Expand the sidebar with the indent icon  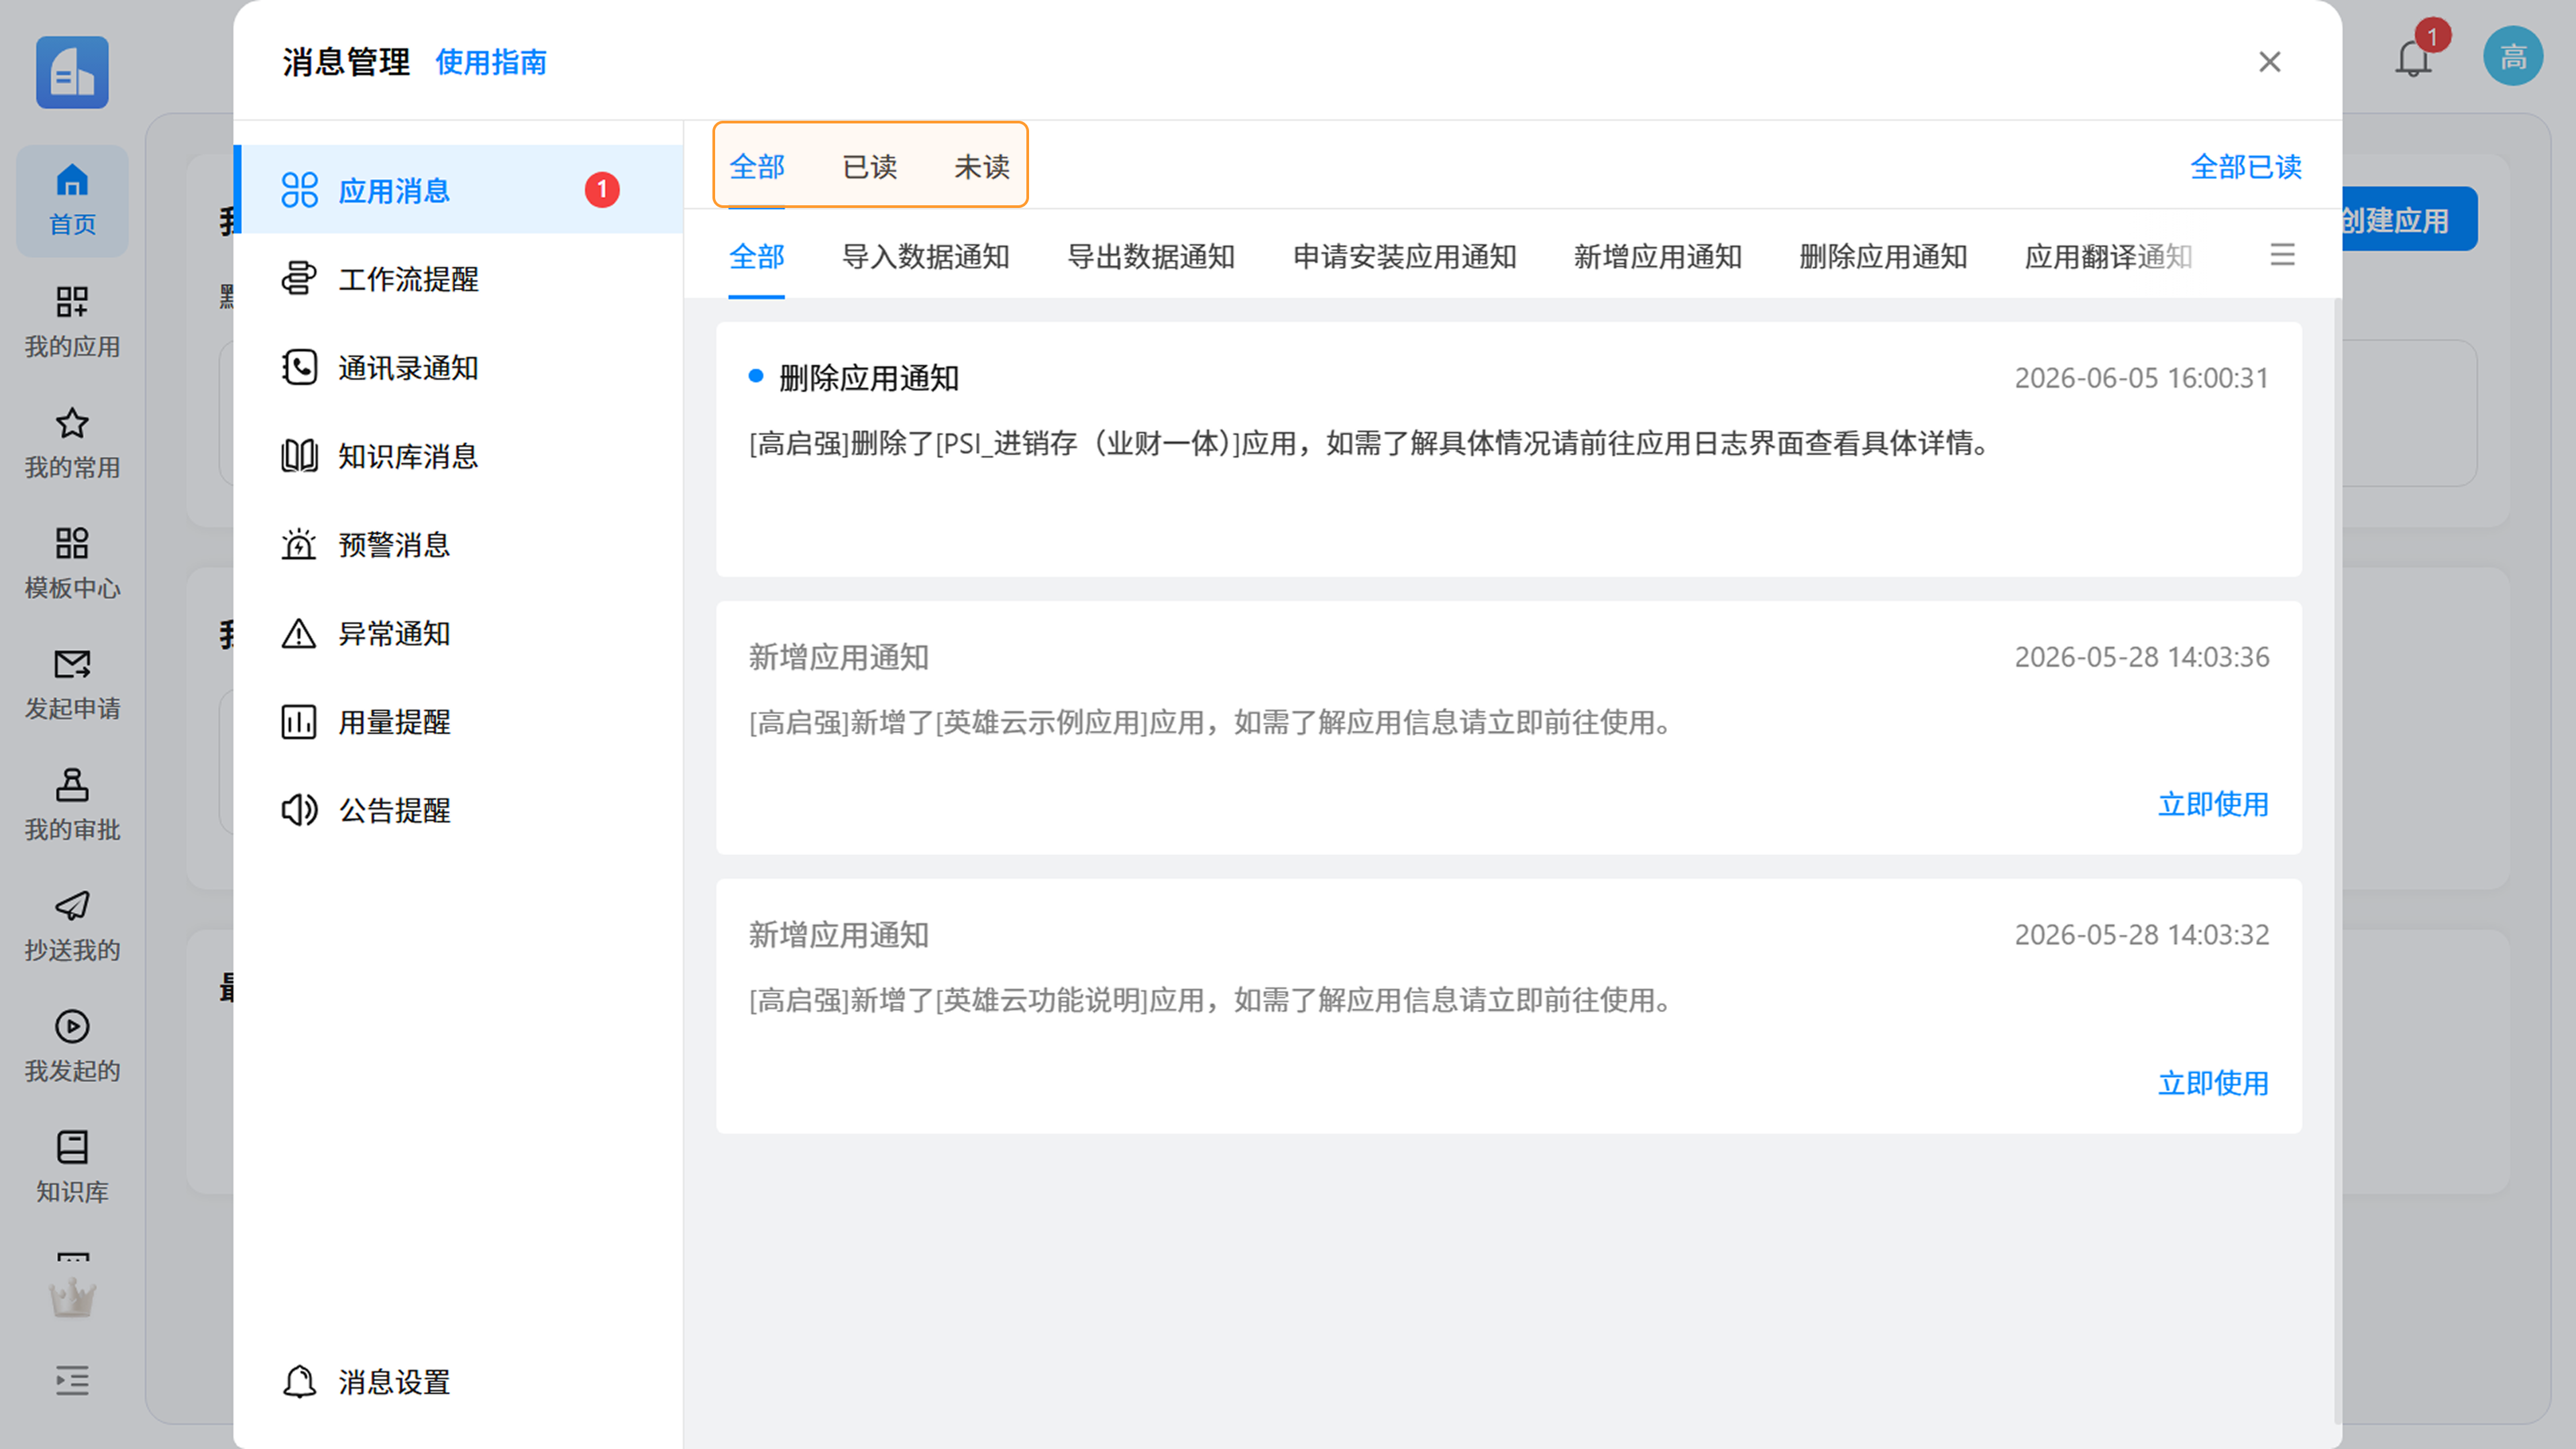tap(72, 1380)
